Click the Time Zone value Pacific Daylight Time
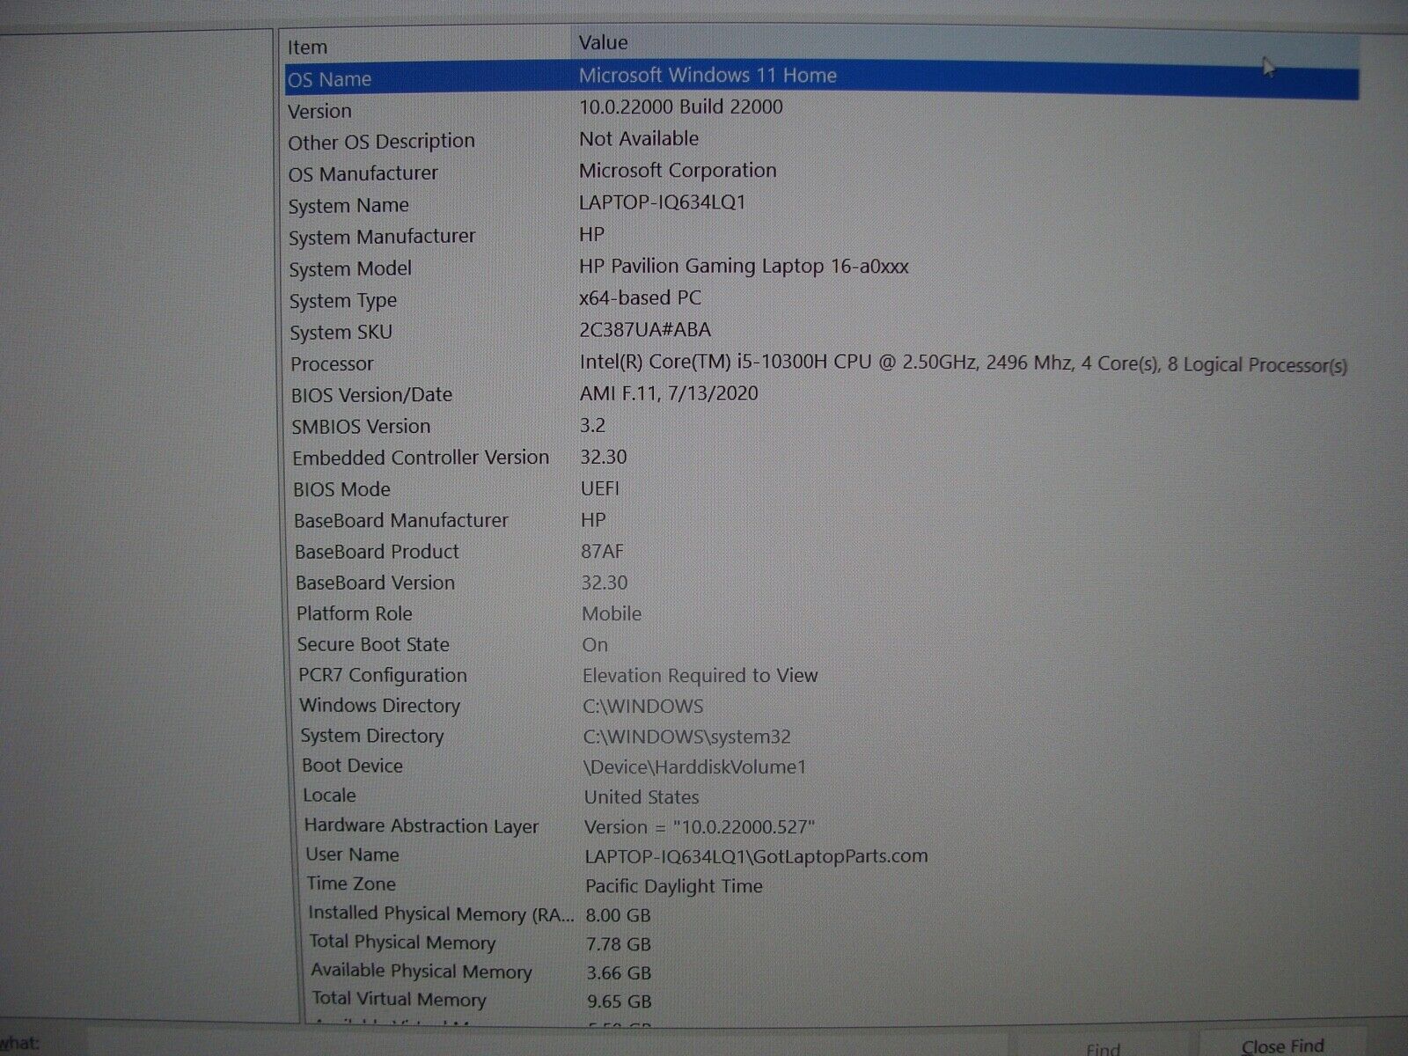1408x1056 pixels. pos(673,886)
